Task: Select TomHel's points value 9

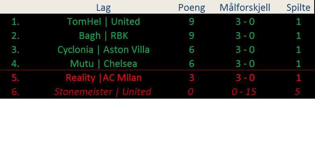Action: [191, 22]
